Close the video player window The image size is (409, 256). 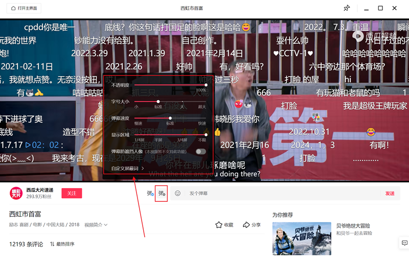point(394,8)
